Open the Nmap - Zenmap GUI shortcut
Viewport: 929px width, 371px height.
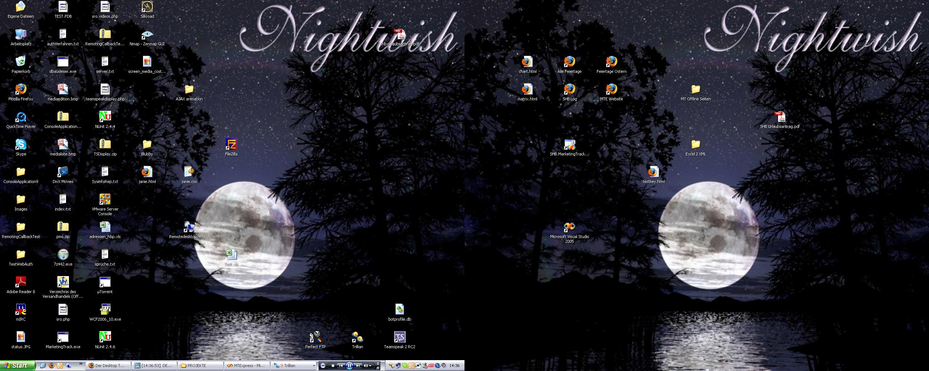[147, 34]
